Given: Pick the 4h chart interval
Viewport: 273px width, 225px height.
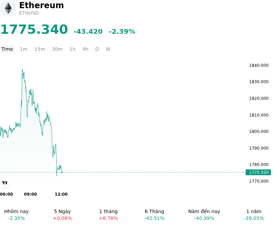Looking at the screenshot, I should pos(85,49).
